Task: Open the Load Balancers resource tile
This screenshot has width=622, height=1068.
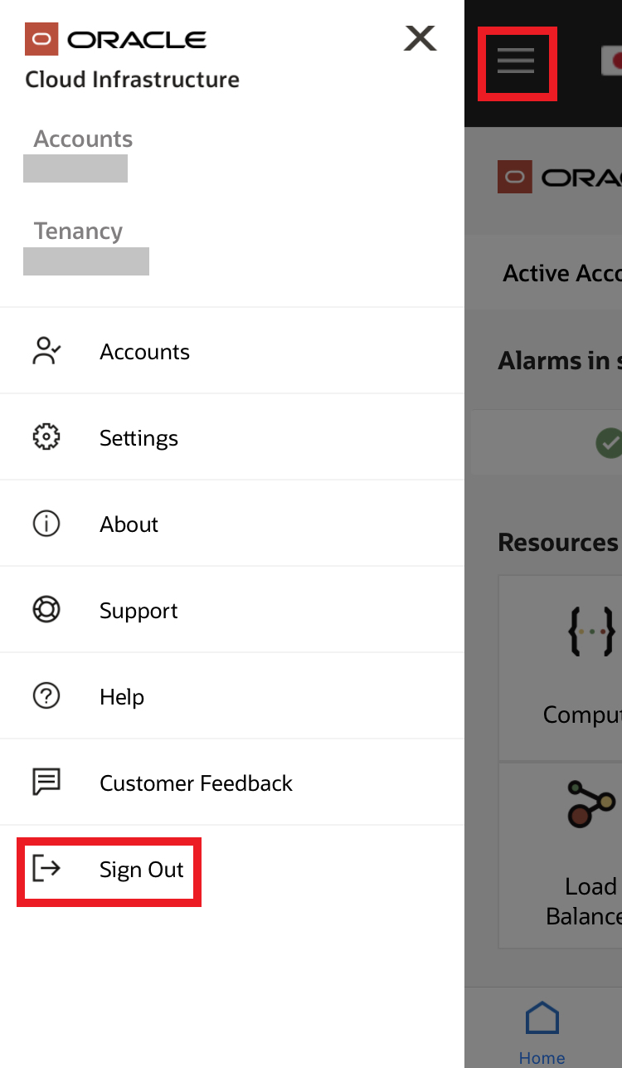Action: pyautogui.click(x=581, y=855)
